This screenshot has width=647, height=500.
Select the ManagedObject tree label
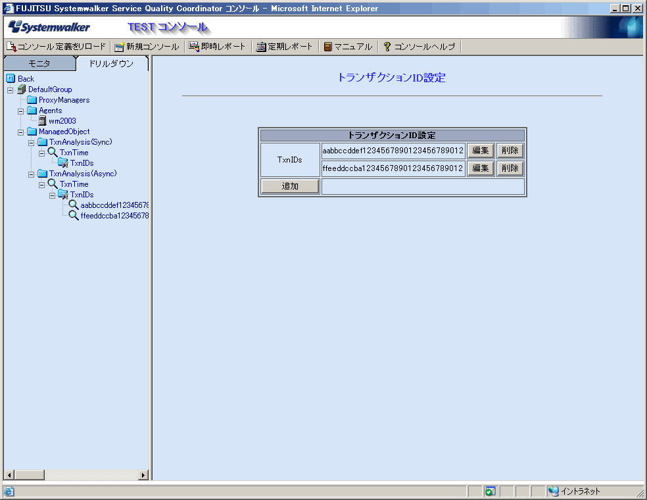tap(64, 132)
